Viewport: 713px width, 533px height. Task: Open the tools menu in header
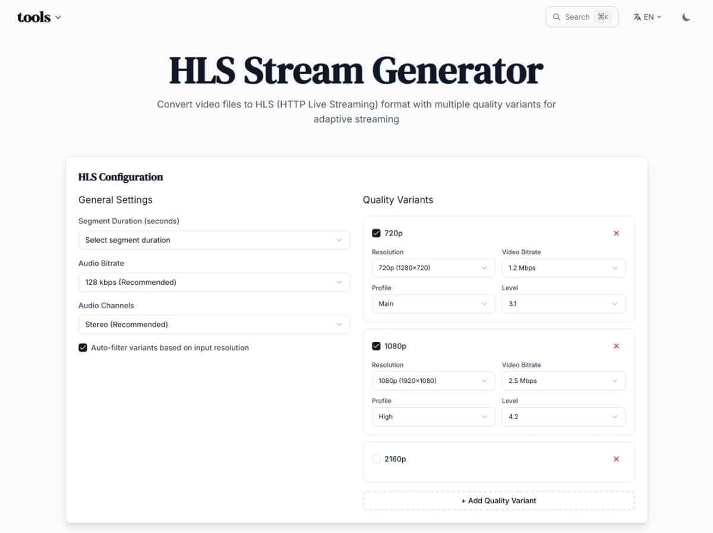pos(39,17)
